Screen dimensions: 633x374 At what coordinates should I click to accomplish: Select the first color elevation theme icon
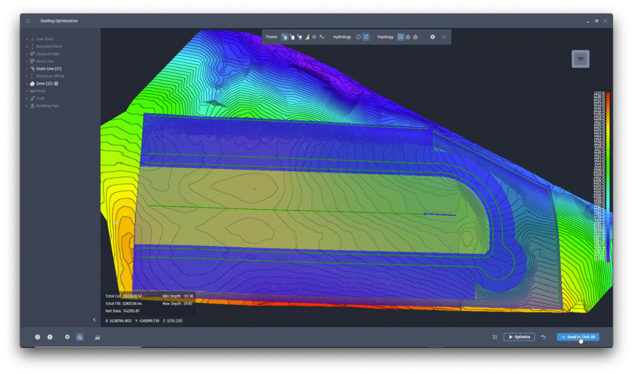tap(284, 37)
